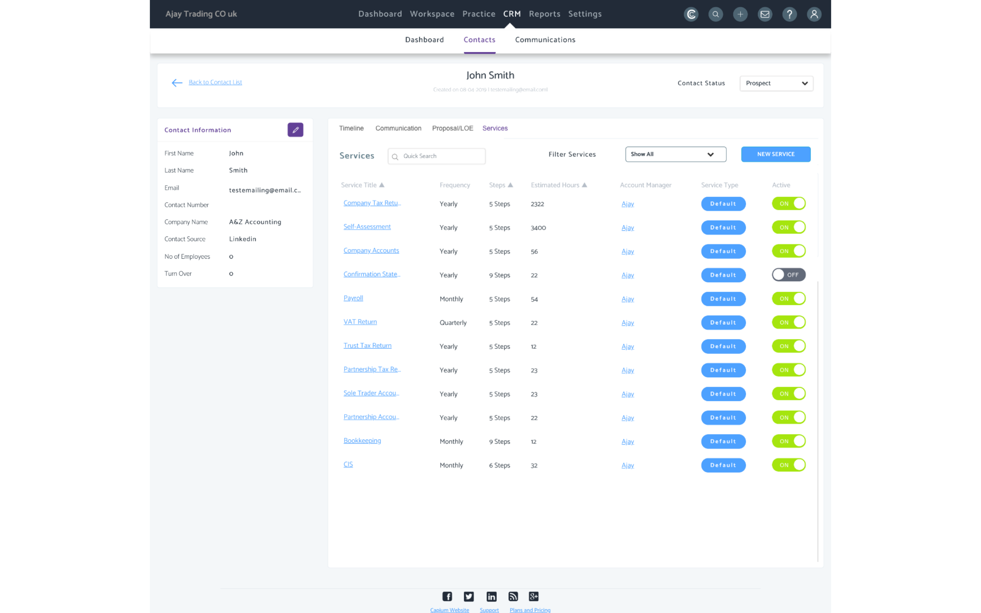Open the Capium Website footer link
The height and width of the screenshot is (613, 981).
tap(449, 610)
